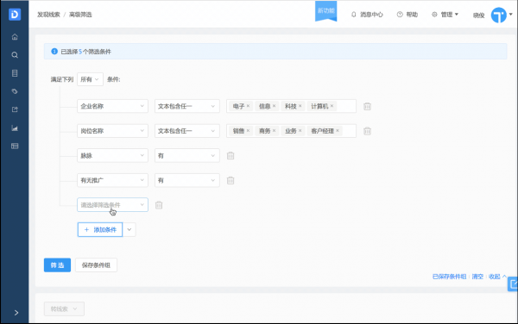Open the tag icon in the sidebar
518x324 pixels.
tap(15, 91)
